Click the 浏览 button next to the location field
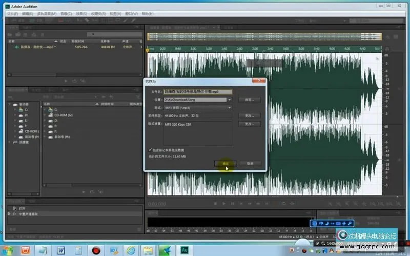This screenshot has width=410, height=256. (250, 100)
